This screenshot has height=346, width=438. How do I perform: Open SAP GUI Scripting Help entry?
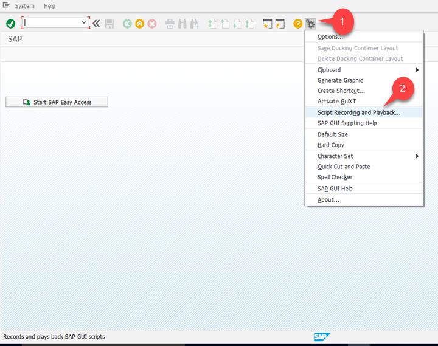[364, 123]
